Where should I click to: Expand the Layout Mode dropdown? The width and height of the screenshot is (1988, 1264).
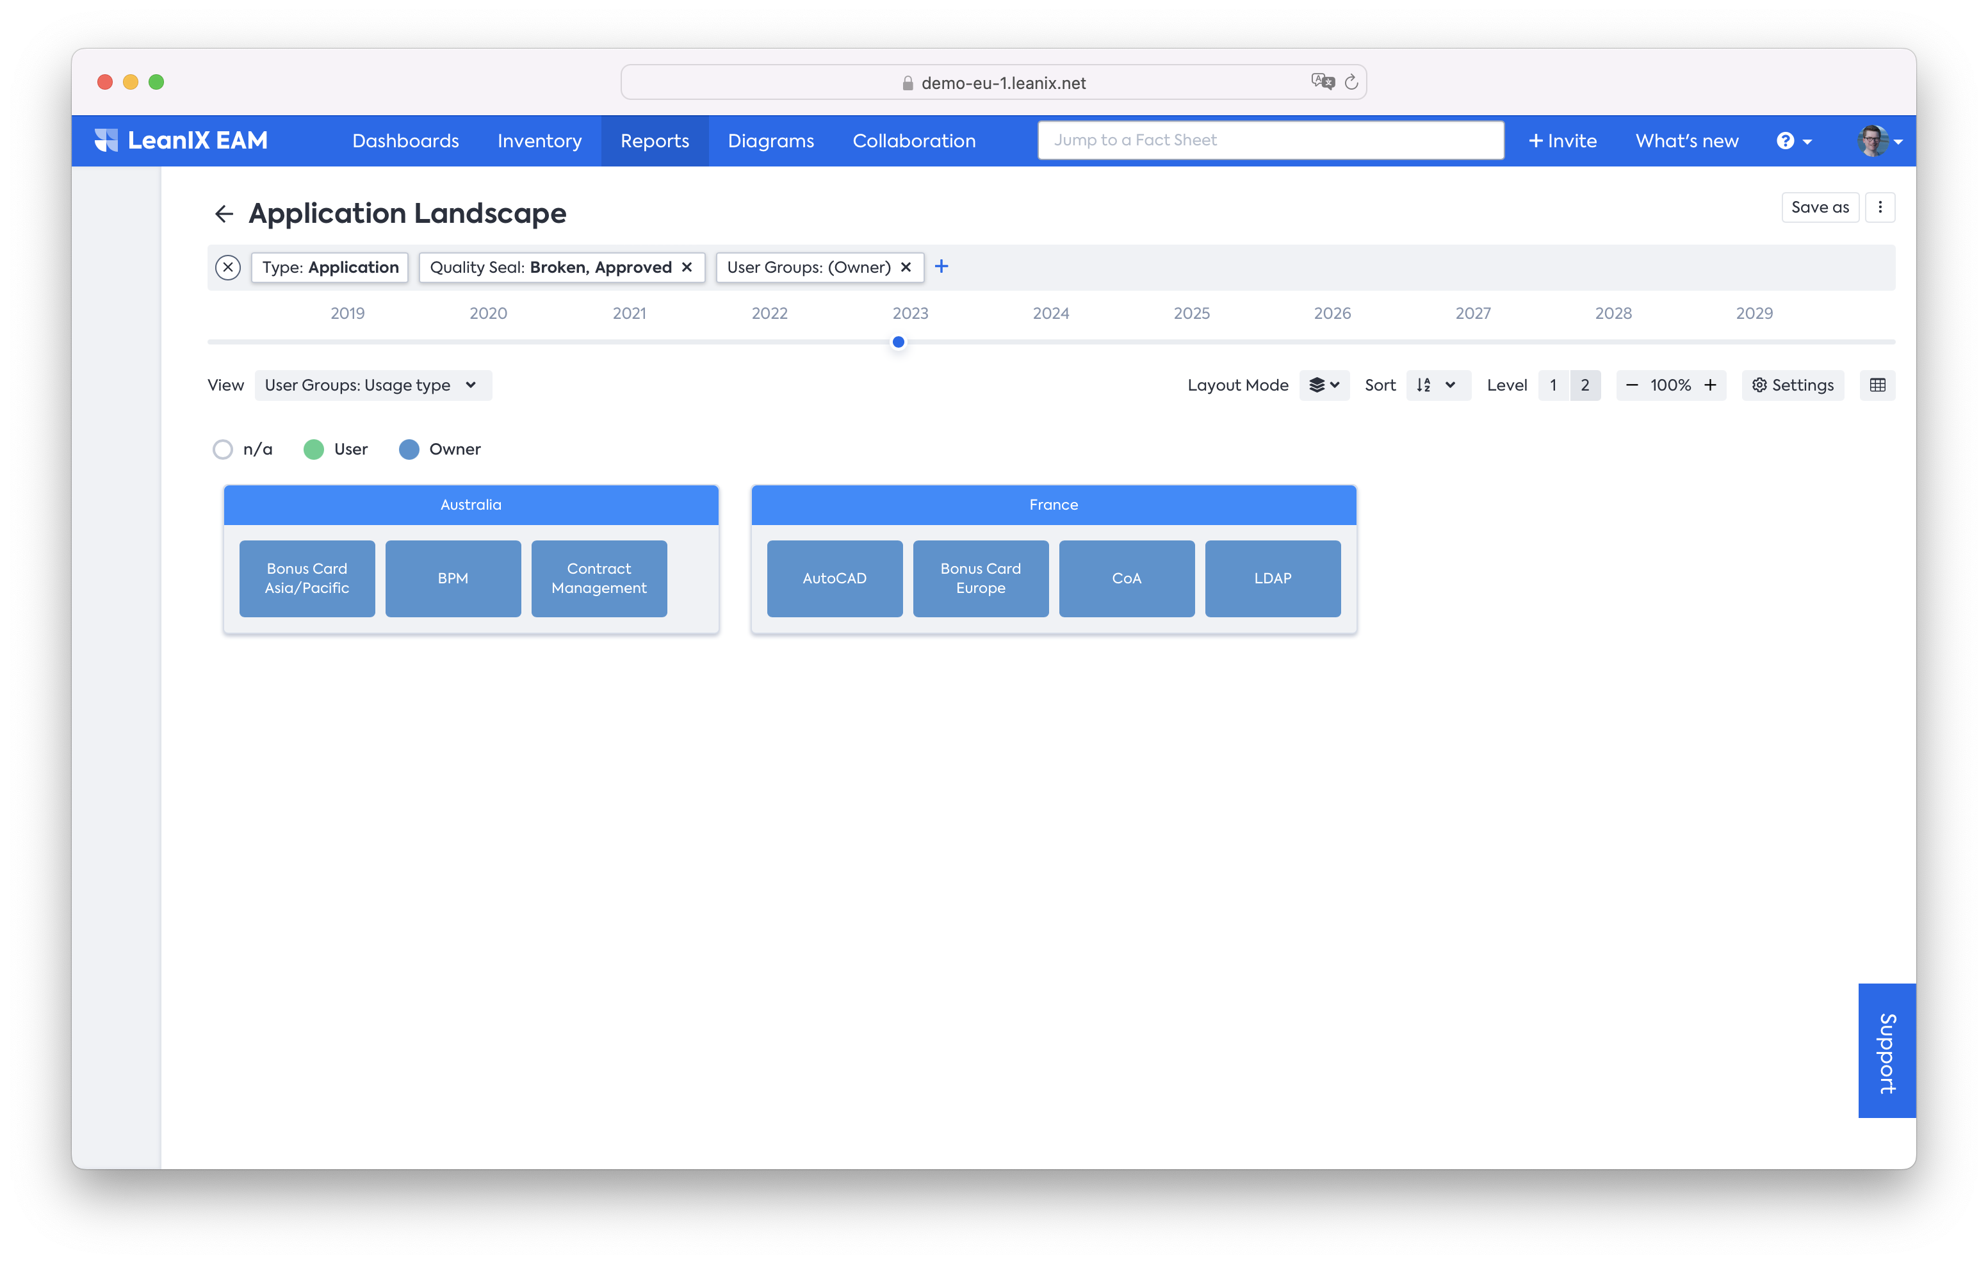(x=1324, y=385)
